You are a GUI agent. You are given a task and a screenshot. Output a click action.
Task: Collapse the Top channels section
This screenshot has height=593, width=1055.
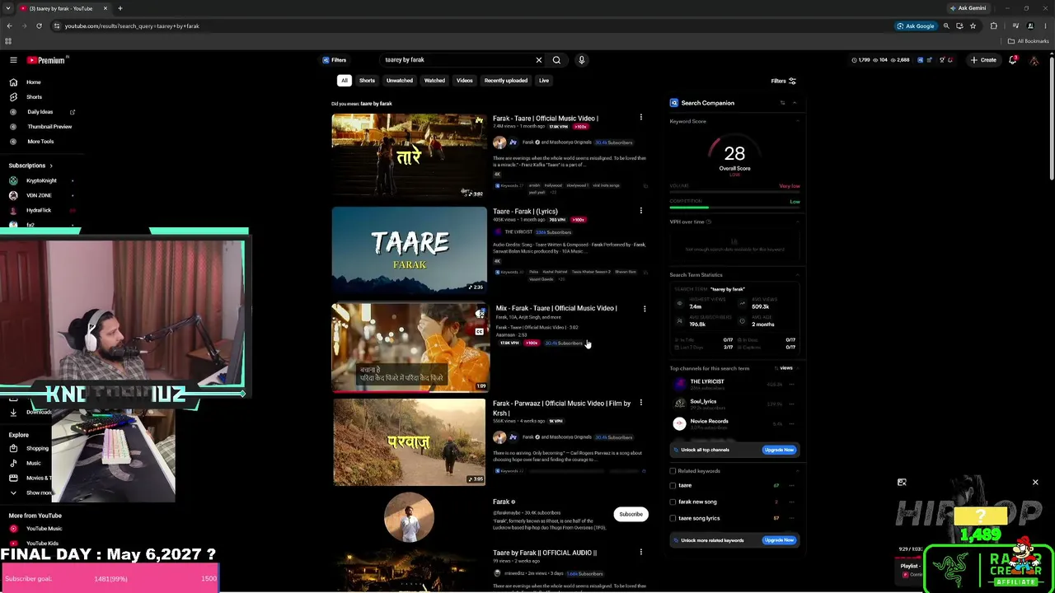point(798,368)
